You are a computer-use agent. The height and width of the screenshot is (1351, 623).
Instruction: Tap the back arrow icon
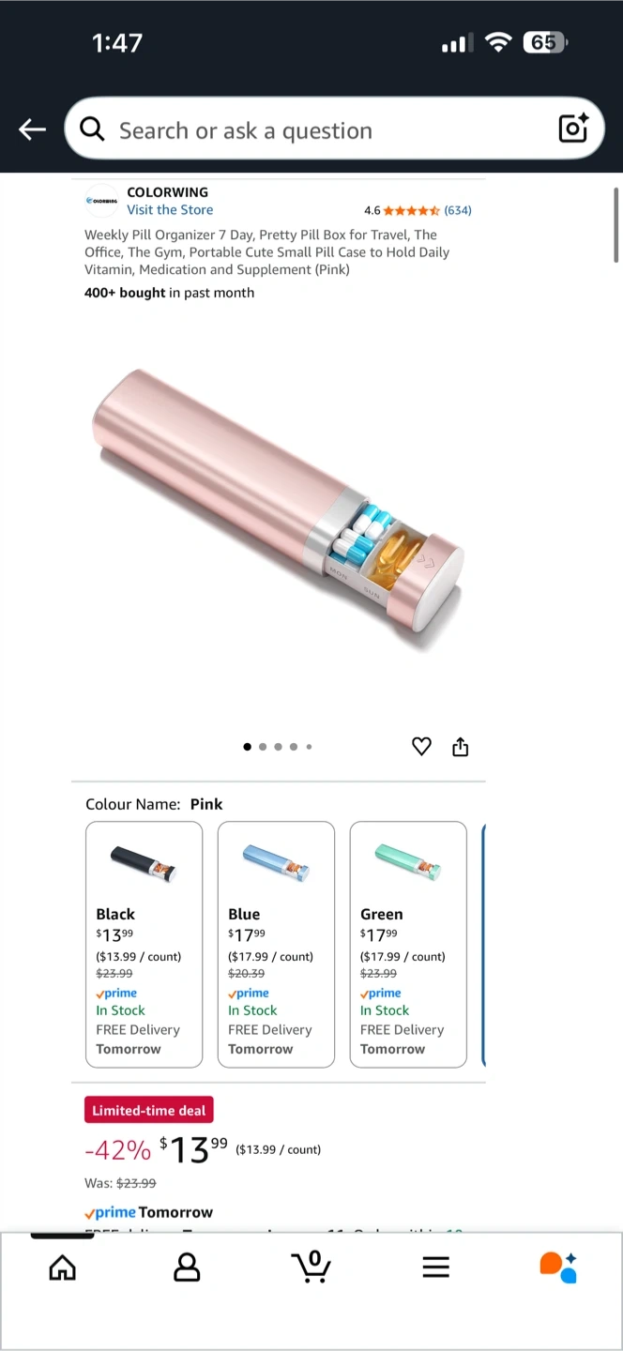[33, 129]
